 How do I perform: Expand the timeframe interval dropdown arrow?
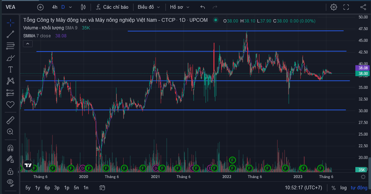[70, 7]
